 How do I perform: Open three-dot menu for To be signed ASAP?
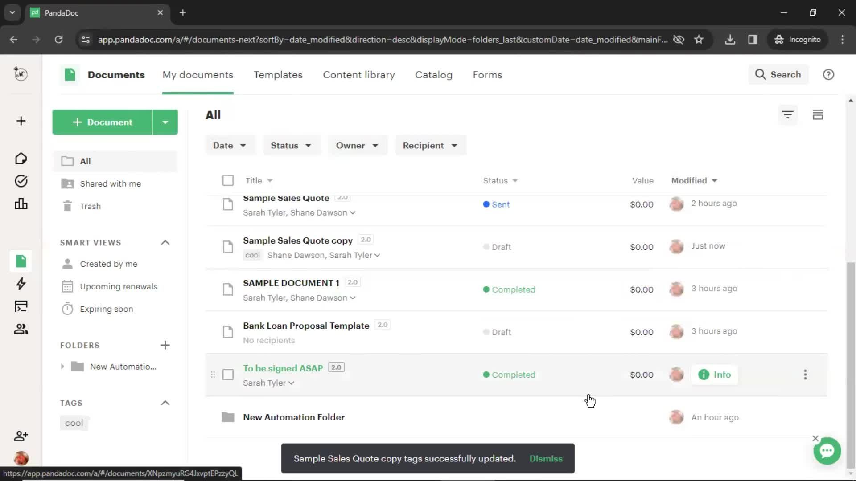(x=805, y=375)
